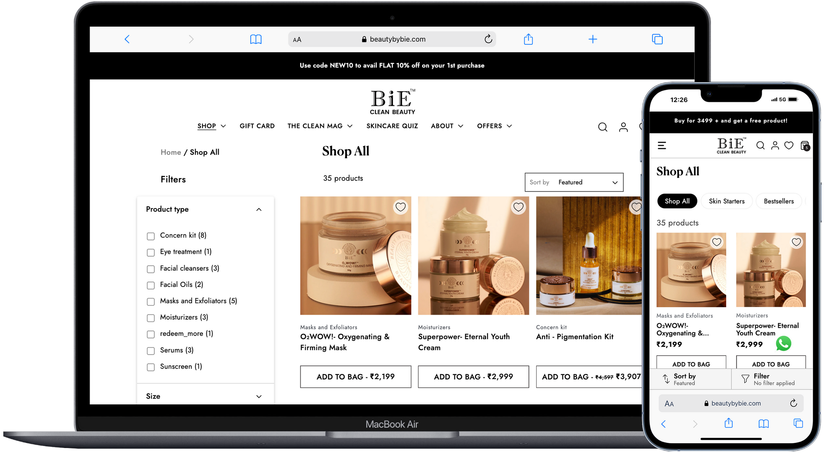Open the SKINCARE QUIZ menu item
Screen dimensions: 830x453
tap(392, 126)
